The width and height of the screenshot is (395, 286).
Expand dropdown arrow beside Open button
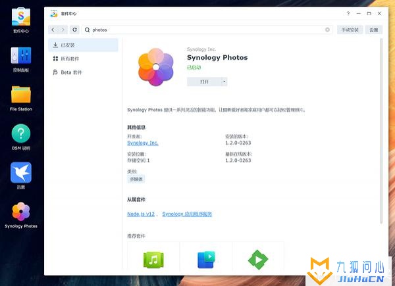coord(224,82)
